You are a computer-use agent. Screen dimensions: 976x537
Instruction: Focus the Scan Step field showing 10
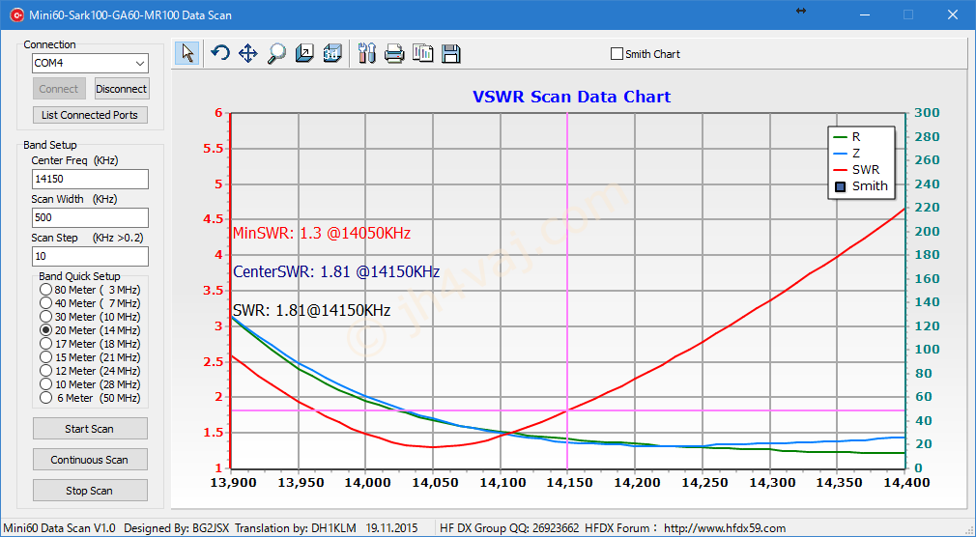tap(90, 256)
